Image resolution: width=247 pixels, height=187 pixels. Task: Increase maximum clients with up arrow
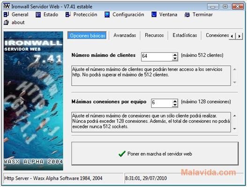click(175, 55)
